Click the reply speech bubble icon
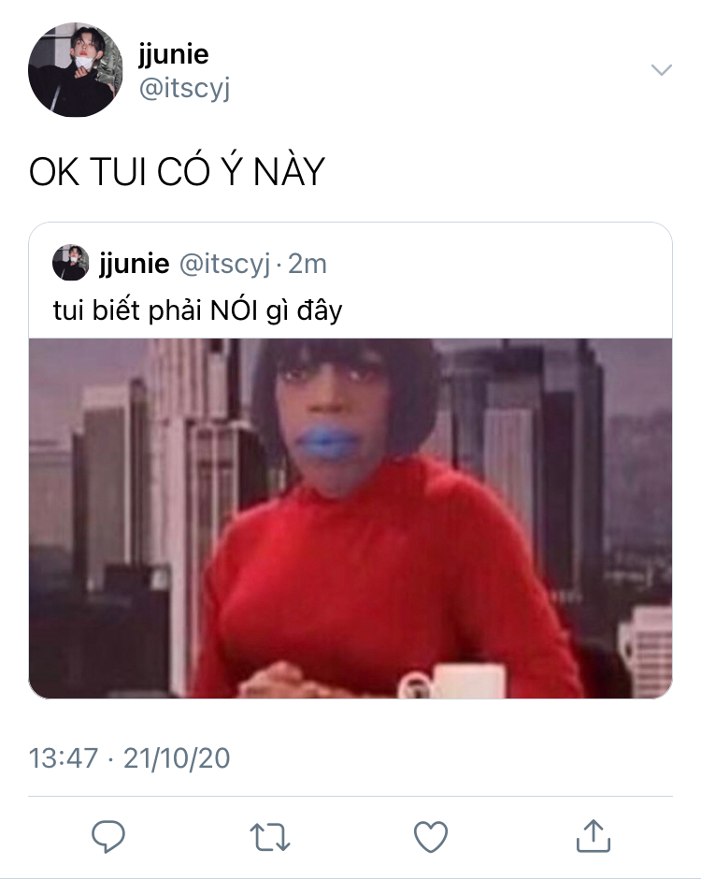Viewport: 701px width, 879px height. point(108,836)
